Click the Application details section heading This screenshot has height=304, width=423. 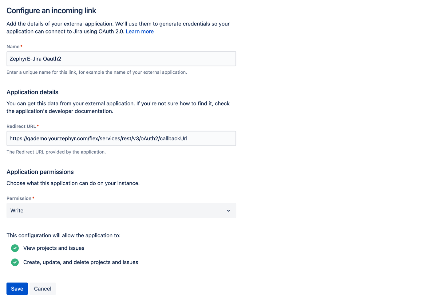[32, 92]
